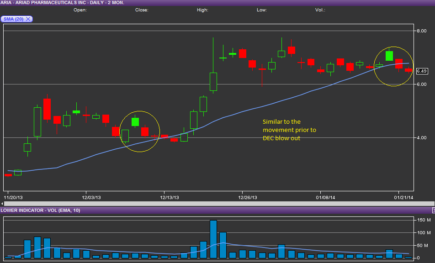Click the 01/21/14 date axis label
Viewport: 435px width, 263px height.
pyautogui.click(x=404, y=198)
